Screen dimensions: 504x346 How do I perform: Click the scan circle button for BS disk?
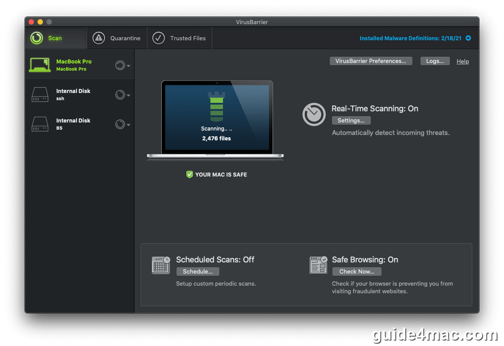click(x=120, y=124)
